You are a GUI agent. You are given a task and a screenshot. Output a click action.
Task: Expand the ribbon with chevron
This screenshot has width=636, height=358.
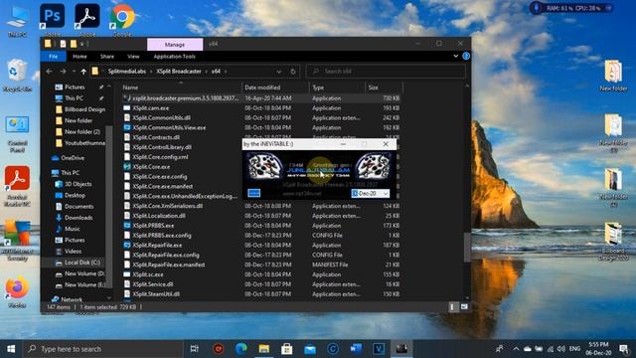(456, 56)
